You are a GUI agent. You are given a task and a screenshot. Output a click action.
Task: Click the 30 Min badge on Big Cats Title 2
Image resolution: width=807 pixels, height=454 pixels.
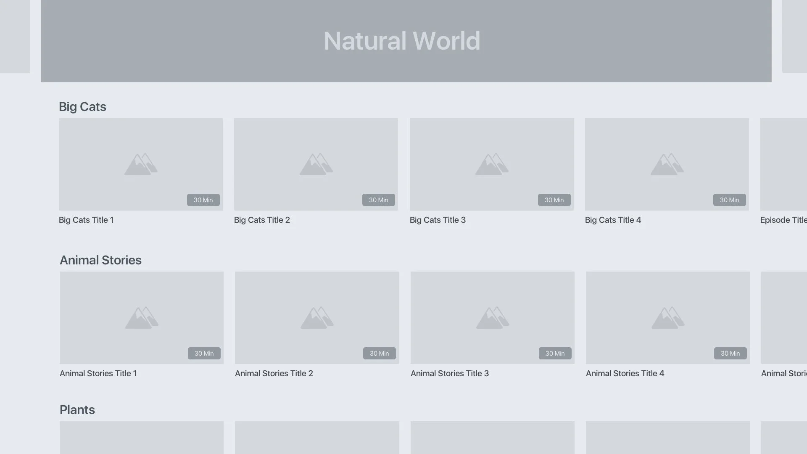coord(379,200)
